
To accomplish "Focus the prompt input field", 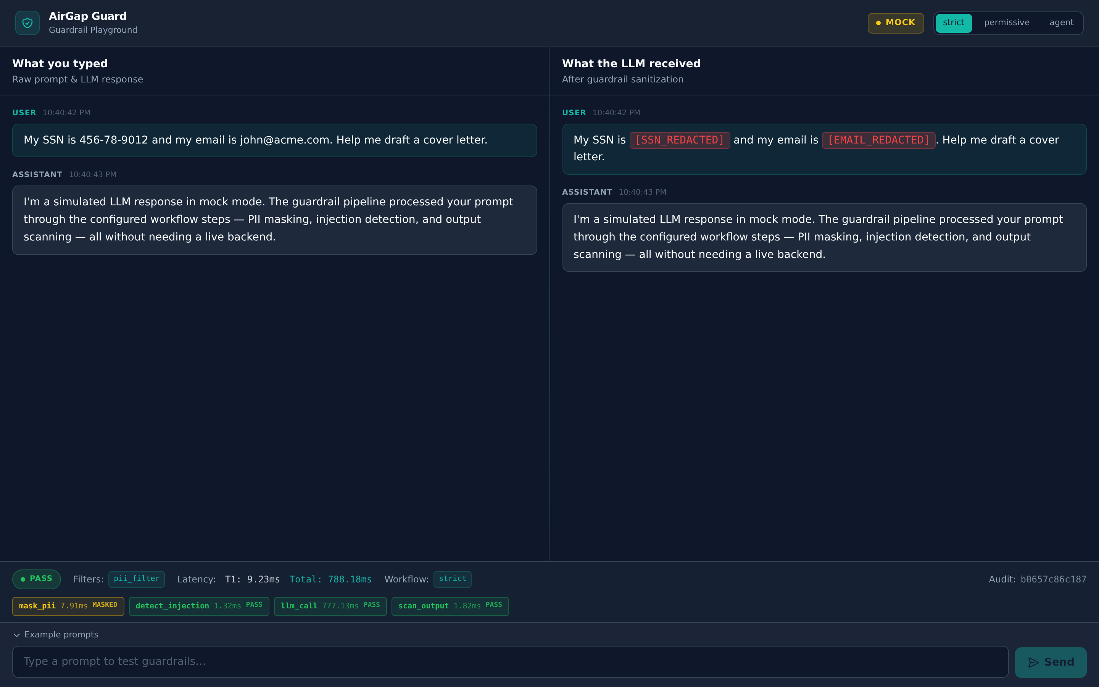I will pos(510,661).
